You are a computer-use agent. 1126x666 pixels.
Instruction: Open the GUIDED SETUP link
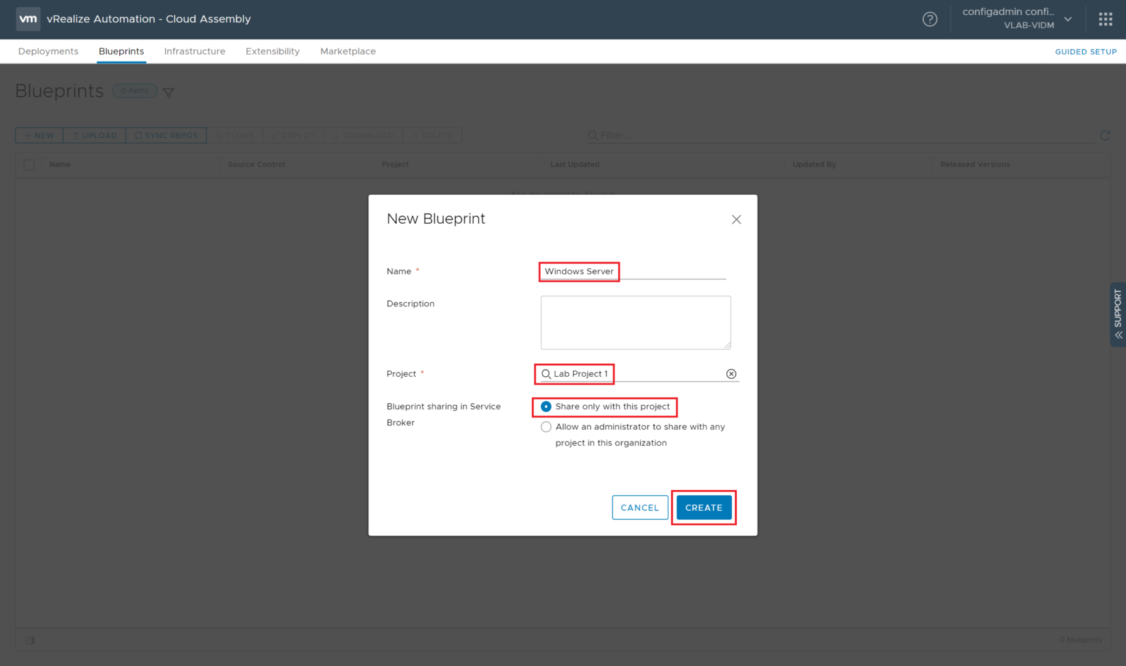(x=1085, y=52)
